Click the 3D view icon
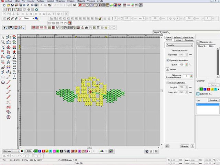This screenshot has width=220, height=165. click(102, 27)
